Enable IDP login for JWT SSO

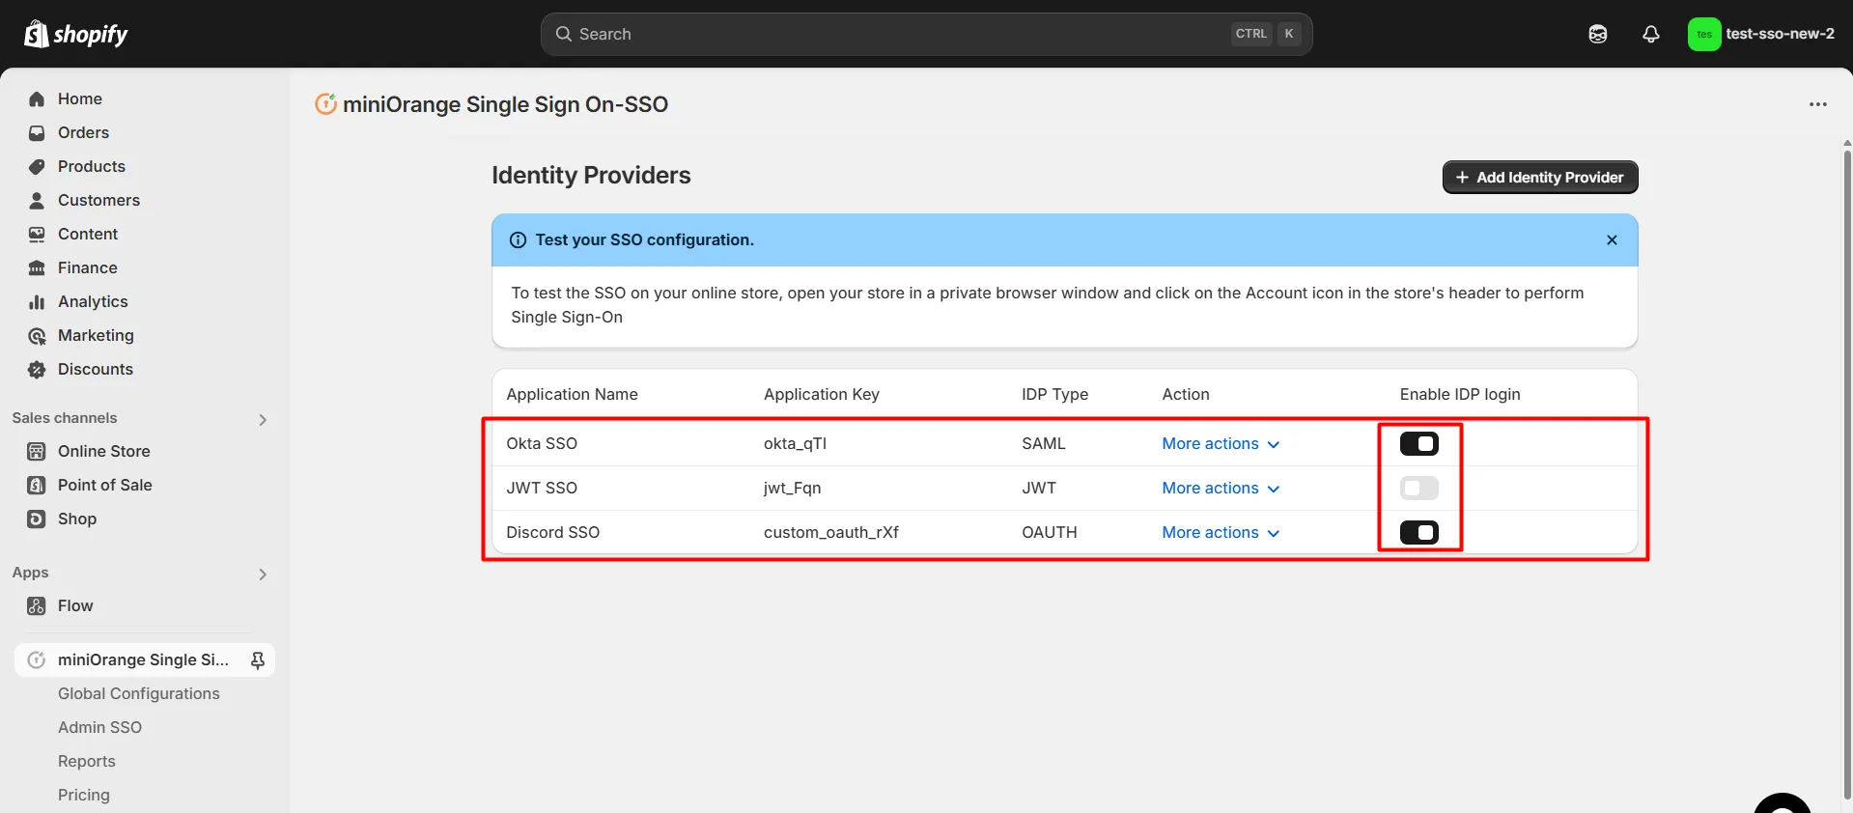[x=1419, y=489]
